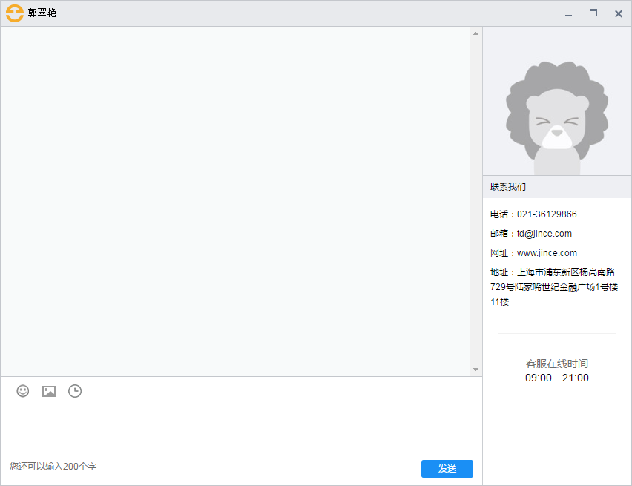Screen dimensions: 632x486
Task: Click chat scrollbar up arrow
Action: (475, 33)
